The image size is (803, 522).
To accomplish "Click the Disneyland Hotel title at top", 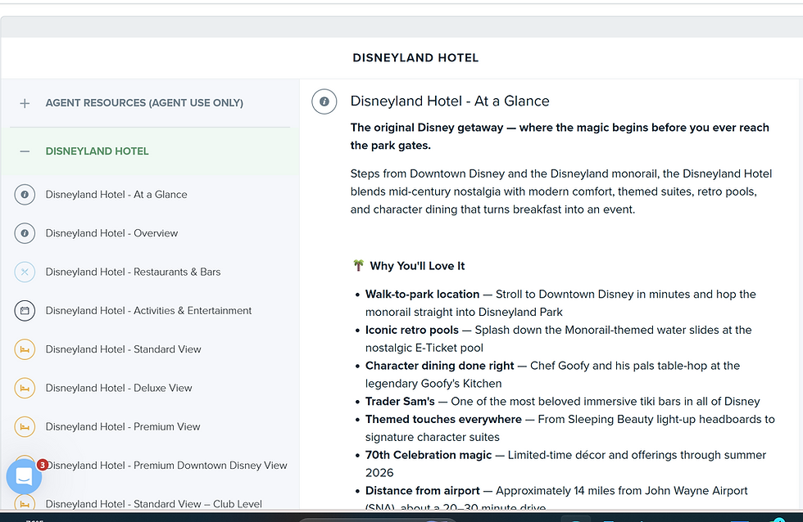I will tap(415, 58).
